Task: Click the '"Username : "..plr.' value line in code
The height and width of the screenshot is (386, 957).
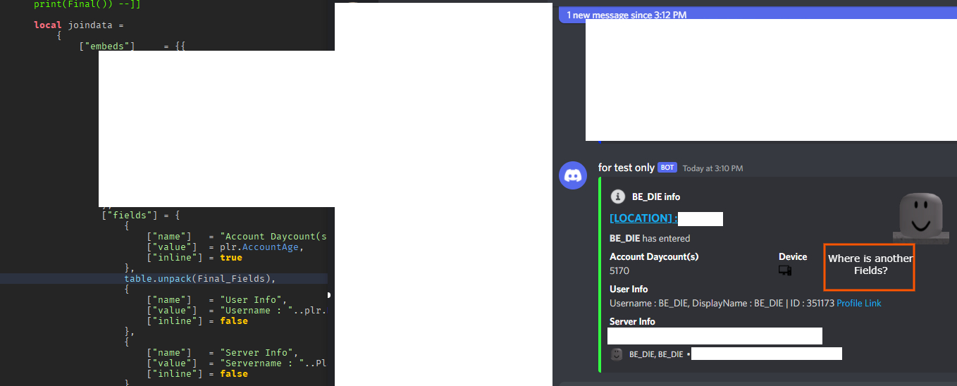Action: coord(237,310)
